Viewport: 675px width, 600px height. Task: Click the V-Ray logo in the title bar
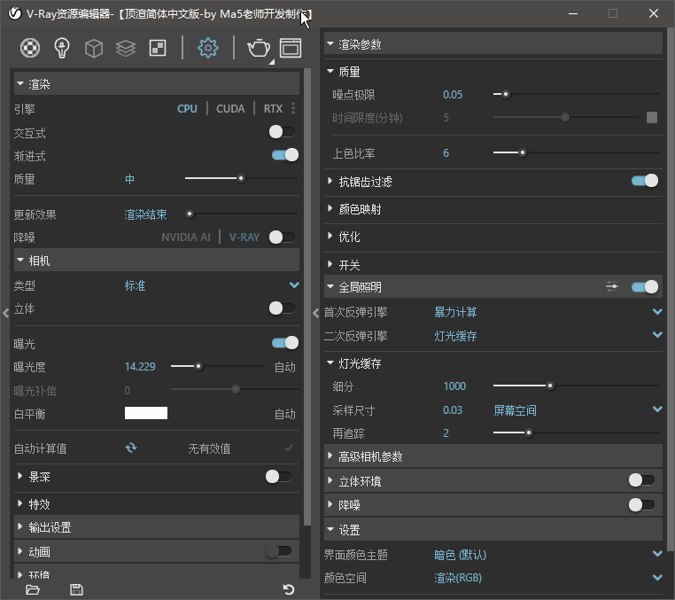click(15, 13)
